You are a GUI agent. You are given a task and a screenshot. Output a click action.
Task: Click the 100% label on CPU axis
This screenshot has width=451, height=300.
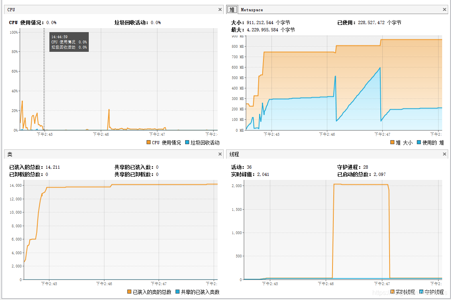(x=14, y=32)
